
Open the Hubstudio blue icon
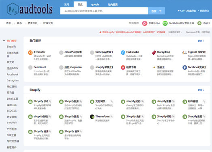coord(123,52)
